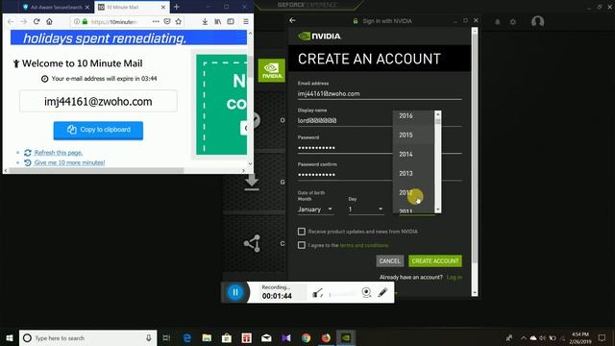Image resolution: width=615 pixels, height=346 pixels.
Task: Click Copy to clipboard button
Action: [x=98, y=131]
